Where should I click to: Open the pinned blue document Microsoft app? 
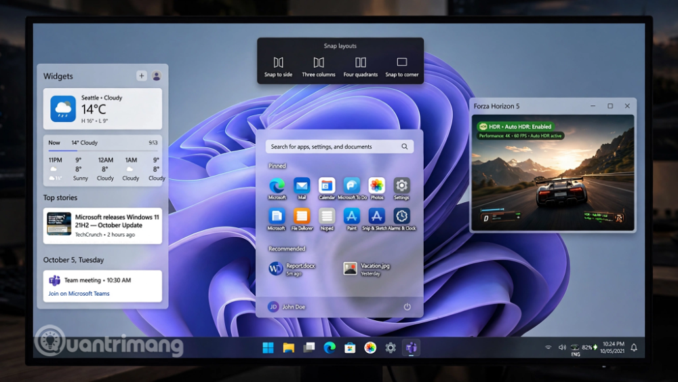pos(277,216)
